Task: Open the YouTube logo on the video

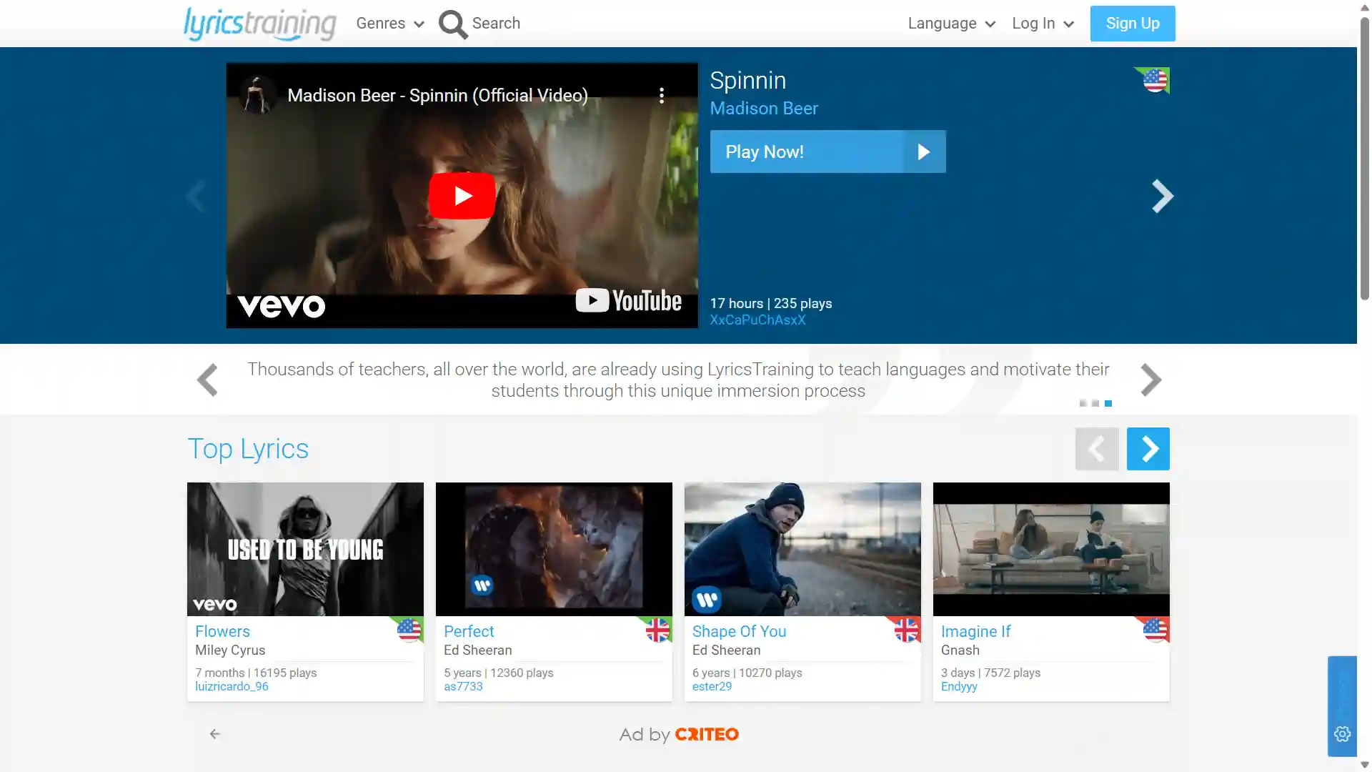Action: (629, 301)
